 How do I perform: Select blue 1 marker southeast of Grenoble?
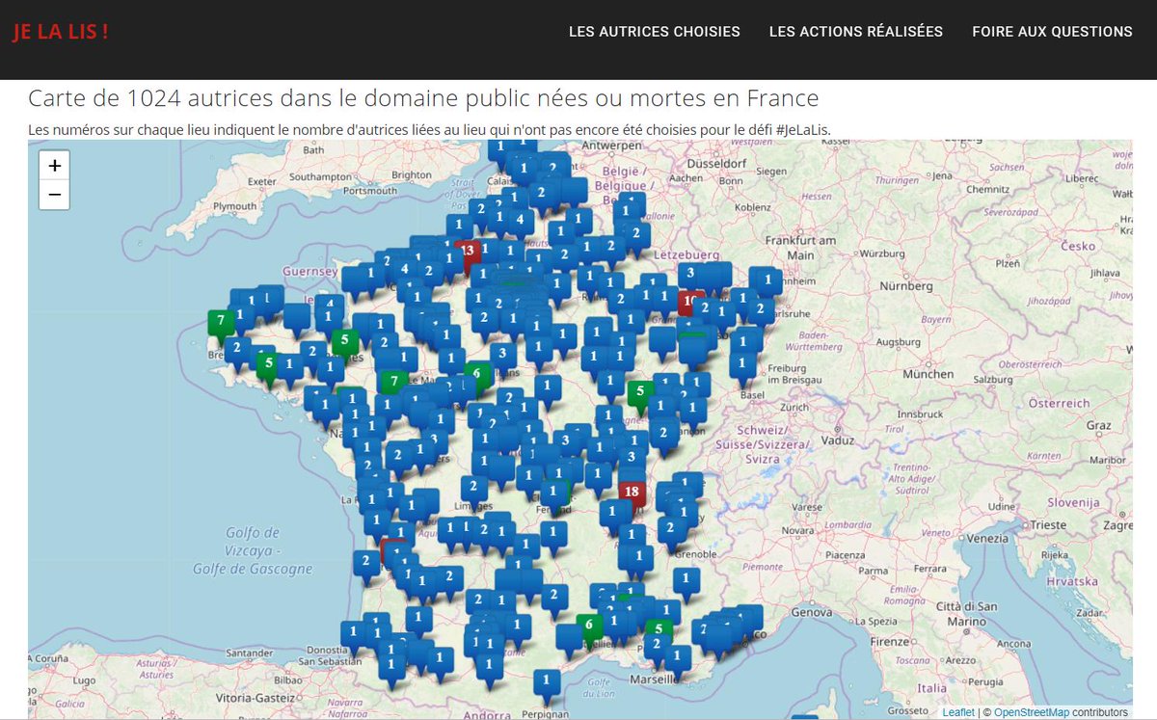coord(686,582)
